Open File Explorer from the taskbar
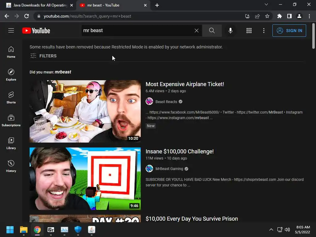The height and width of the screenshot is (237, 316). 23,230
